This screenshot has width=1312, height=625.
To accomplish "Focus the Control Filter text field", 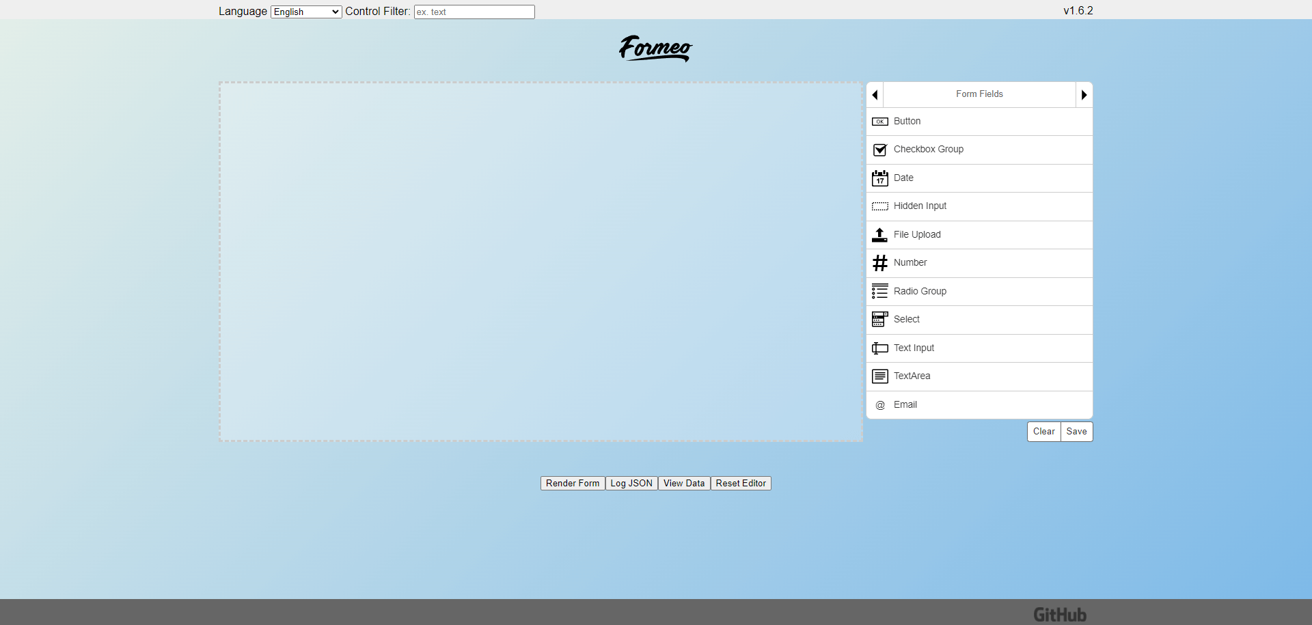I will [x=474, y=12].
